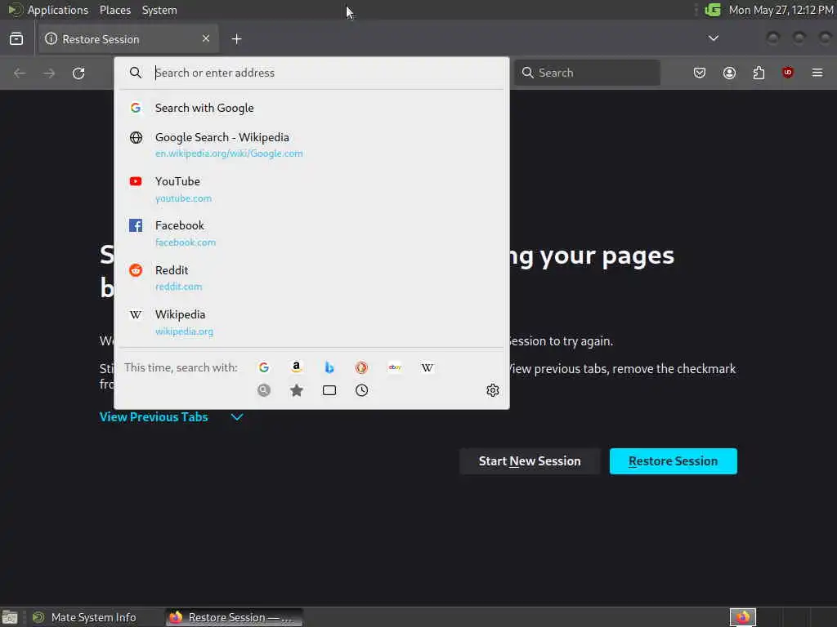Open Firefox View in the tab bar
The height and width of the screenshot is (627, 837).
point(16,39)
